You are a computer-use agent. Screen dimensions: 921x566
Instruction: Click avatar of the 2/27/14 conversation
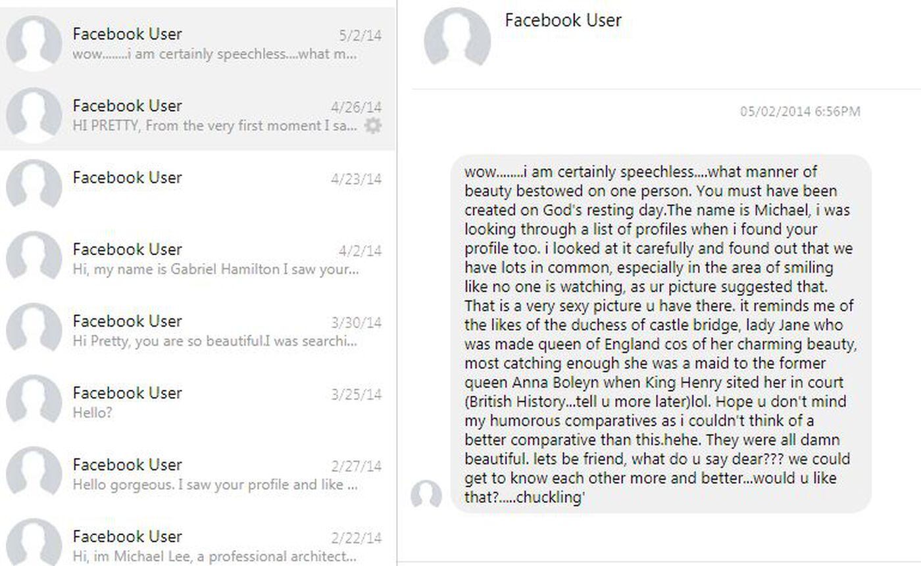tap(34, 474)
